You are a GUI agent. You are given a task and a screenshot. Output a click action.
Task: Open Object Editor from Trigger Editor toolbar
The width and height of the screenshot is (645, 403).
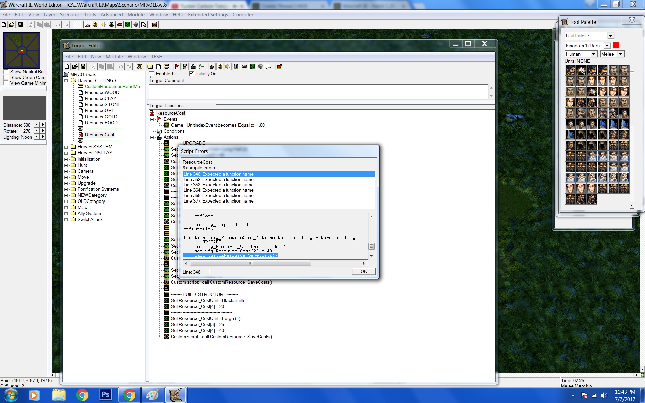click(x=236, y=66)
